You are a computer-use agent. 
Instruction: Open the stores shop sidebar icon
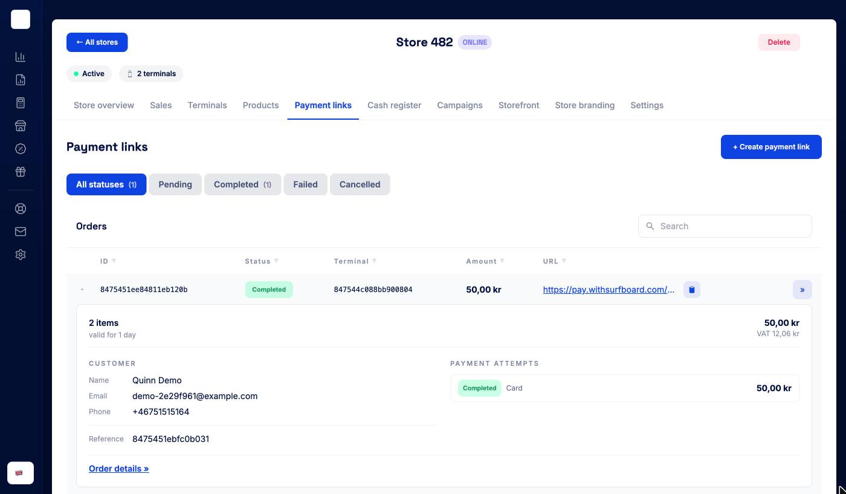coord(21,126)
